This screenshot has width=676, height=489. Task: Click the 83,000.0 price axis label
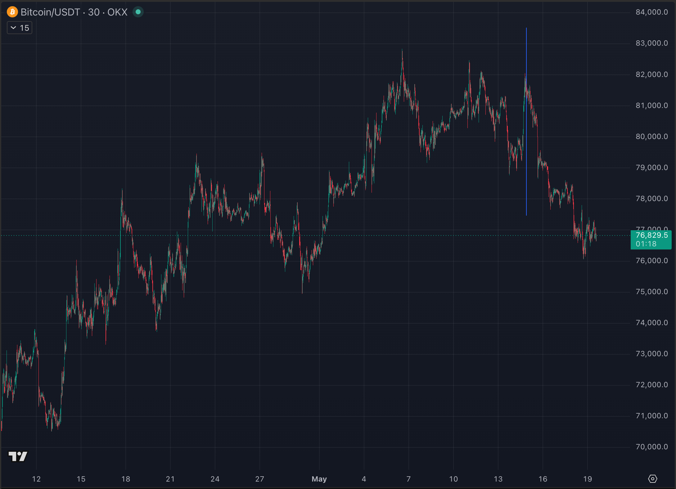pyautogui.click(x=652, y=43)
